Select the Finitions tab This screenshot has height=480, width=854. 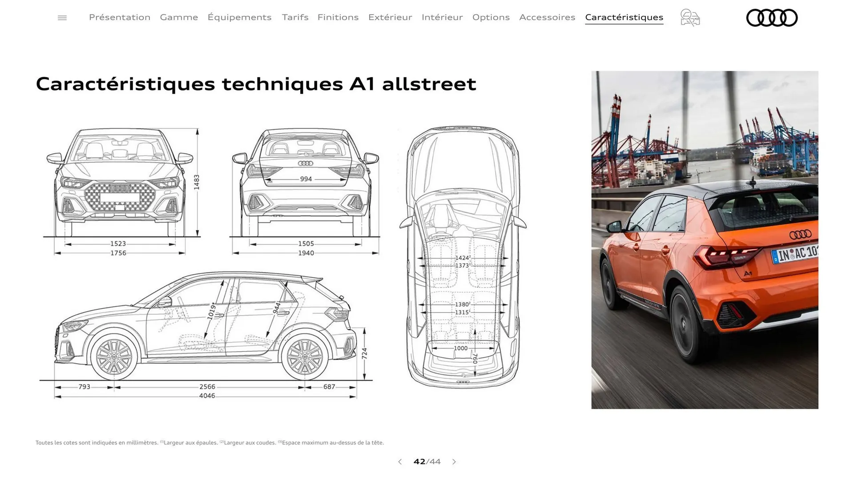coord(338,17)
